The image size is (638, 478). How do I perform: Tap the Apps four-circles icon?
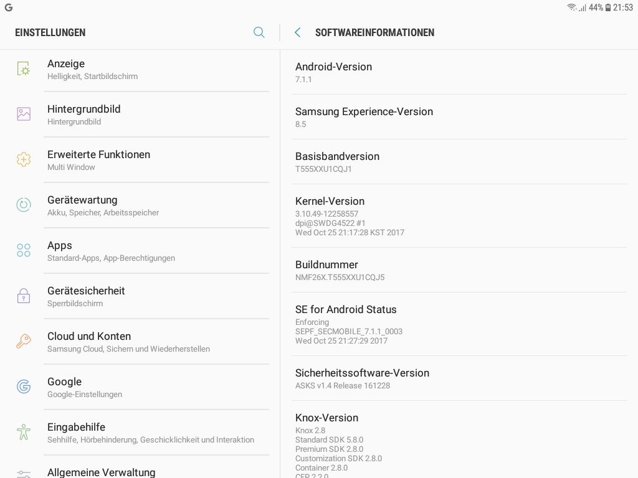(24, 250)
